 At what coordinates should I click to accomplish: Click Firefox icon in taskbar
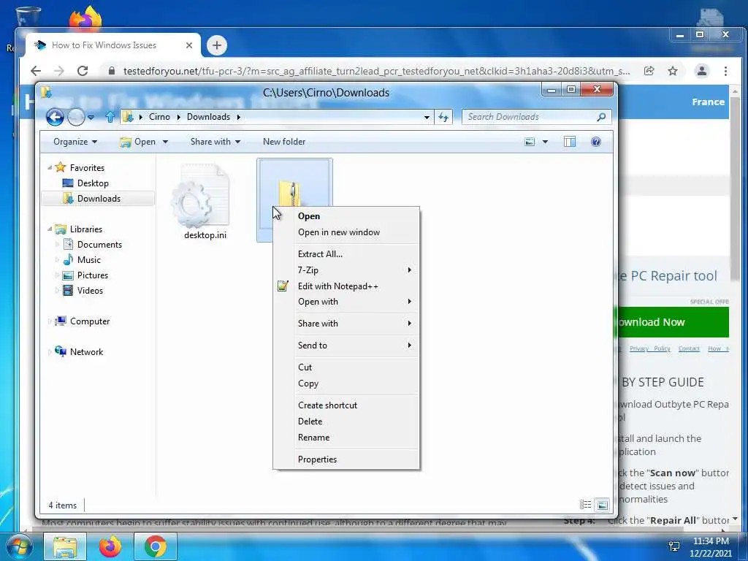tap(110, 546)
